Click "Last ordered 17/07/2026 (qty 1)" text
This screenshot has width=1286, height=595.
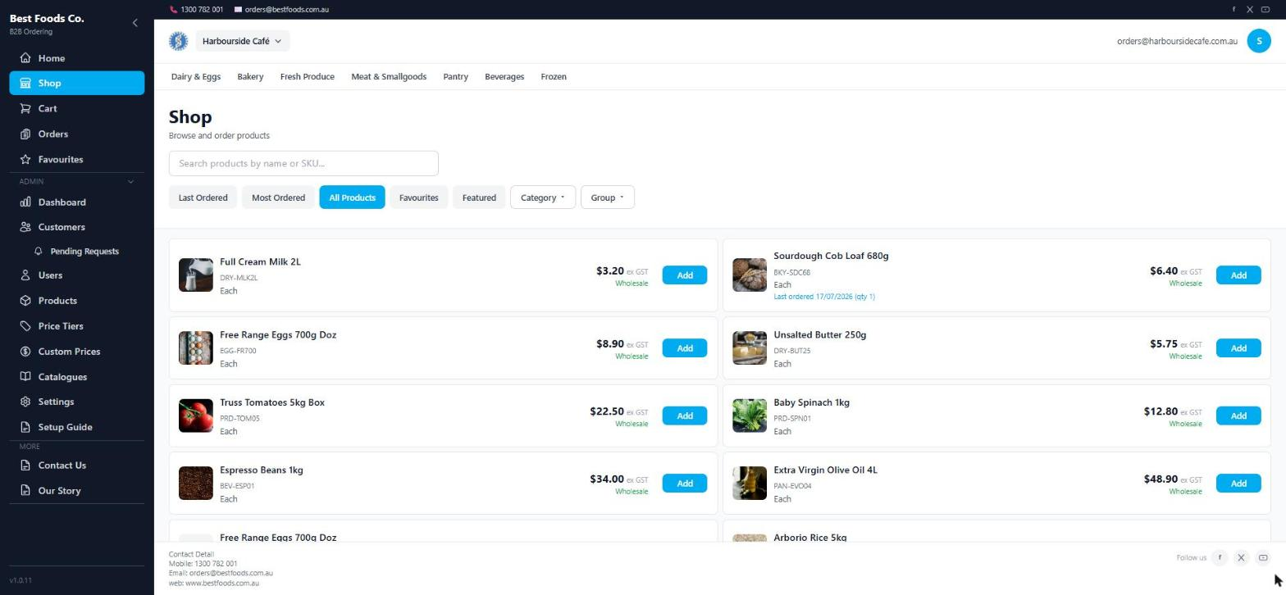pyautogui.click(x=824, y=297)
